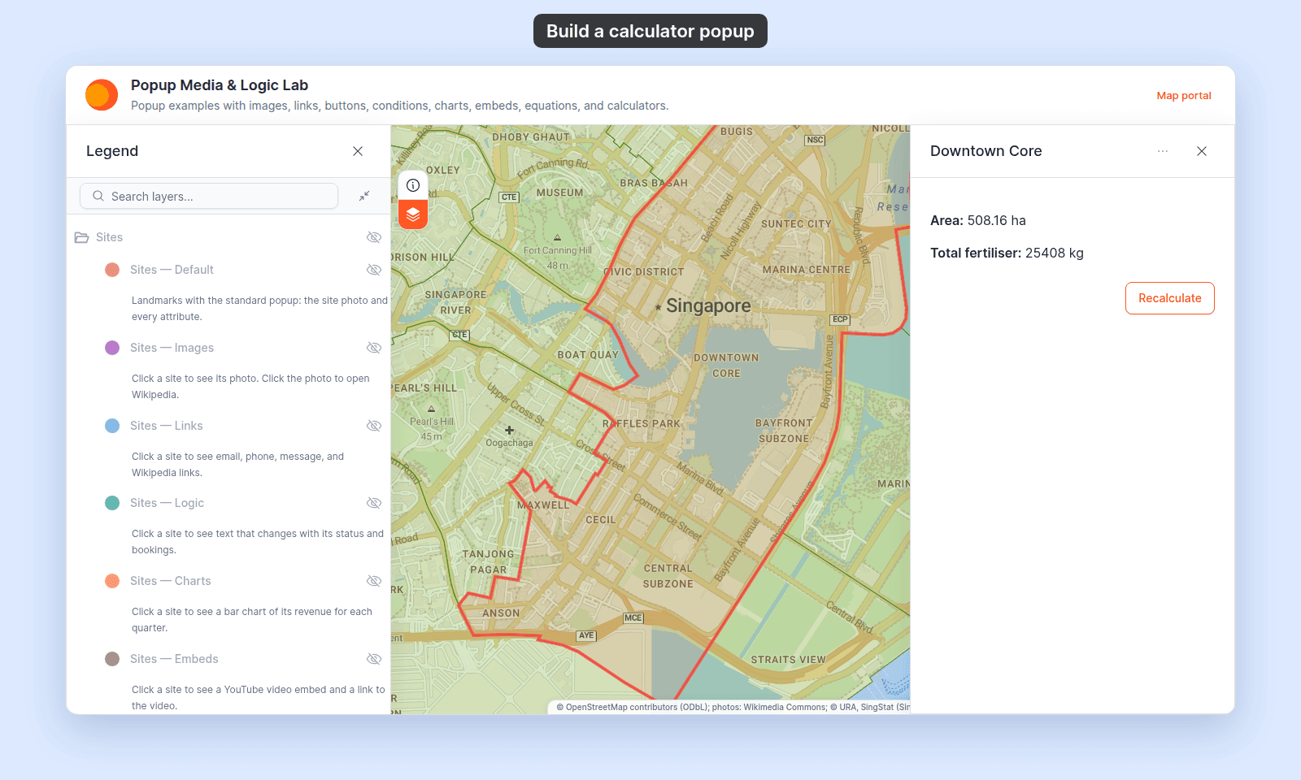Click the Sites — Default color swatch

(112, 270)
